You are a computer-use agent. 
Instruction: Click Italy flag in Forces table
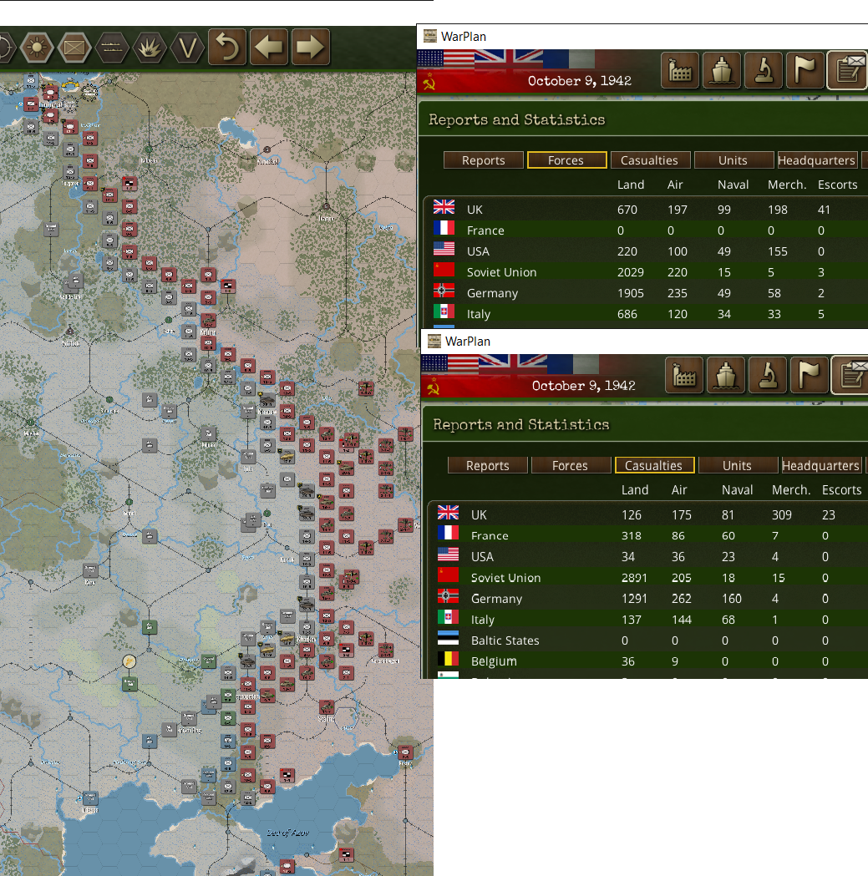444,311
